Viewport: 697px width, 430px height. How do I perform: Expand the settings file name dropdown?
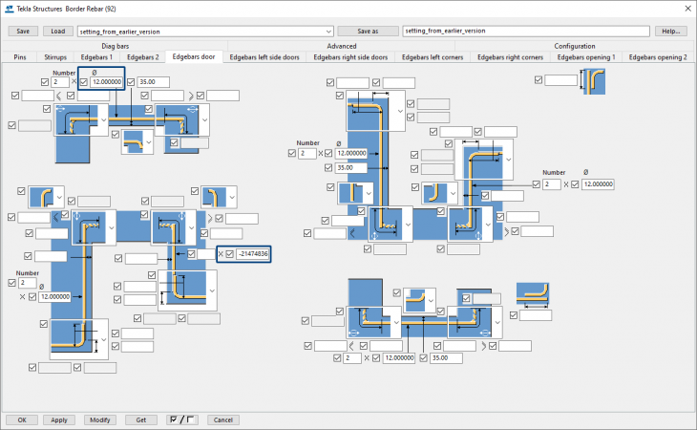[x=328, y=32]
